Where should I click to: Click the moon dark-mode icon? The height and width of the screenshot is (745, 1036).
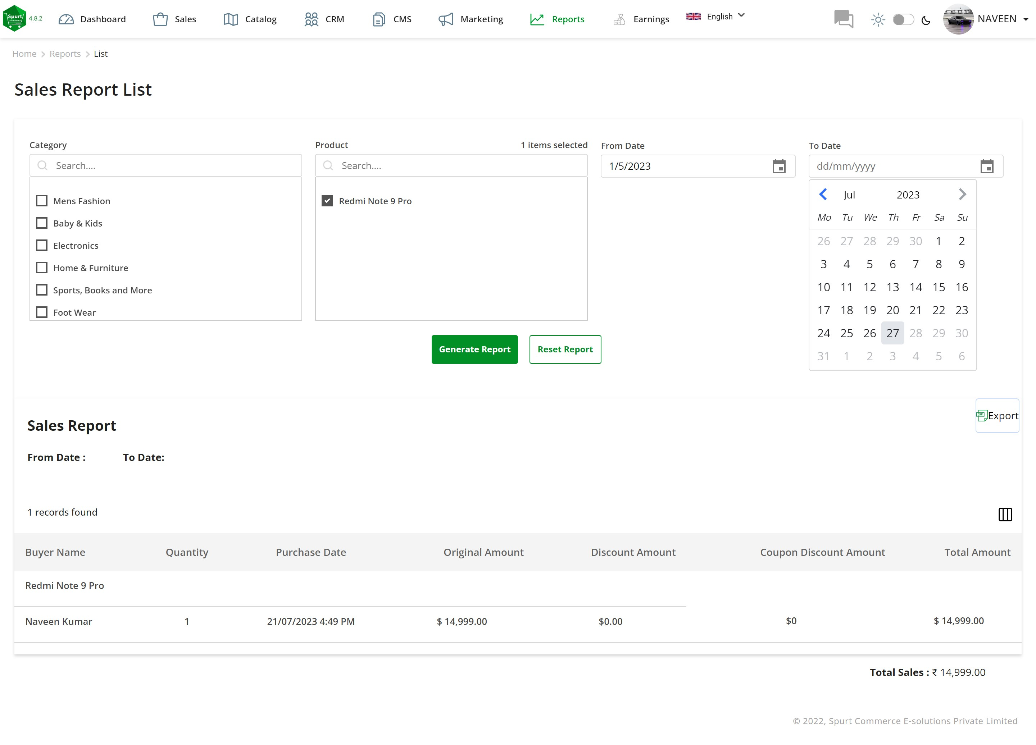[x=926, y=20]
